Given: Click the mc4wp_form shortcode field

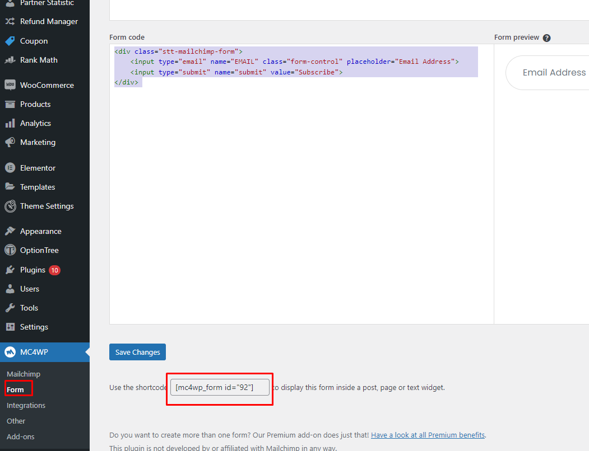Looking at the screenshot, I should 220,387.
